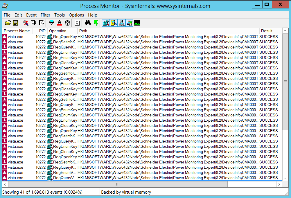291x198 pixels.
Task: Sort by the PID column header
Action: pos(40,31)
